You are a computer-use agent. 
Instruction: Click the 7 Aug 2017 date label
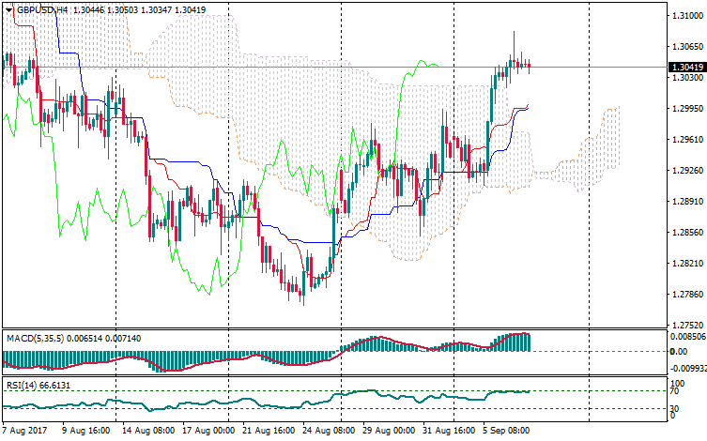[x=24, y=431]
